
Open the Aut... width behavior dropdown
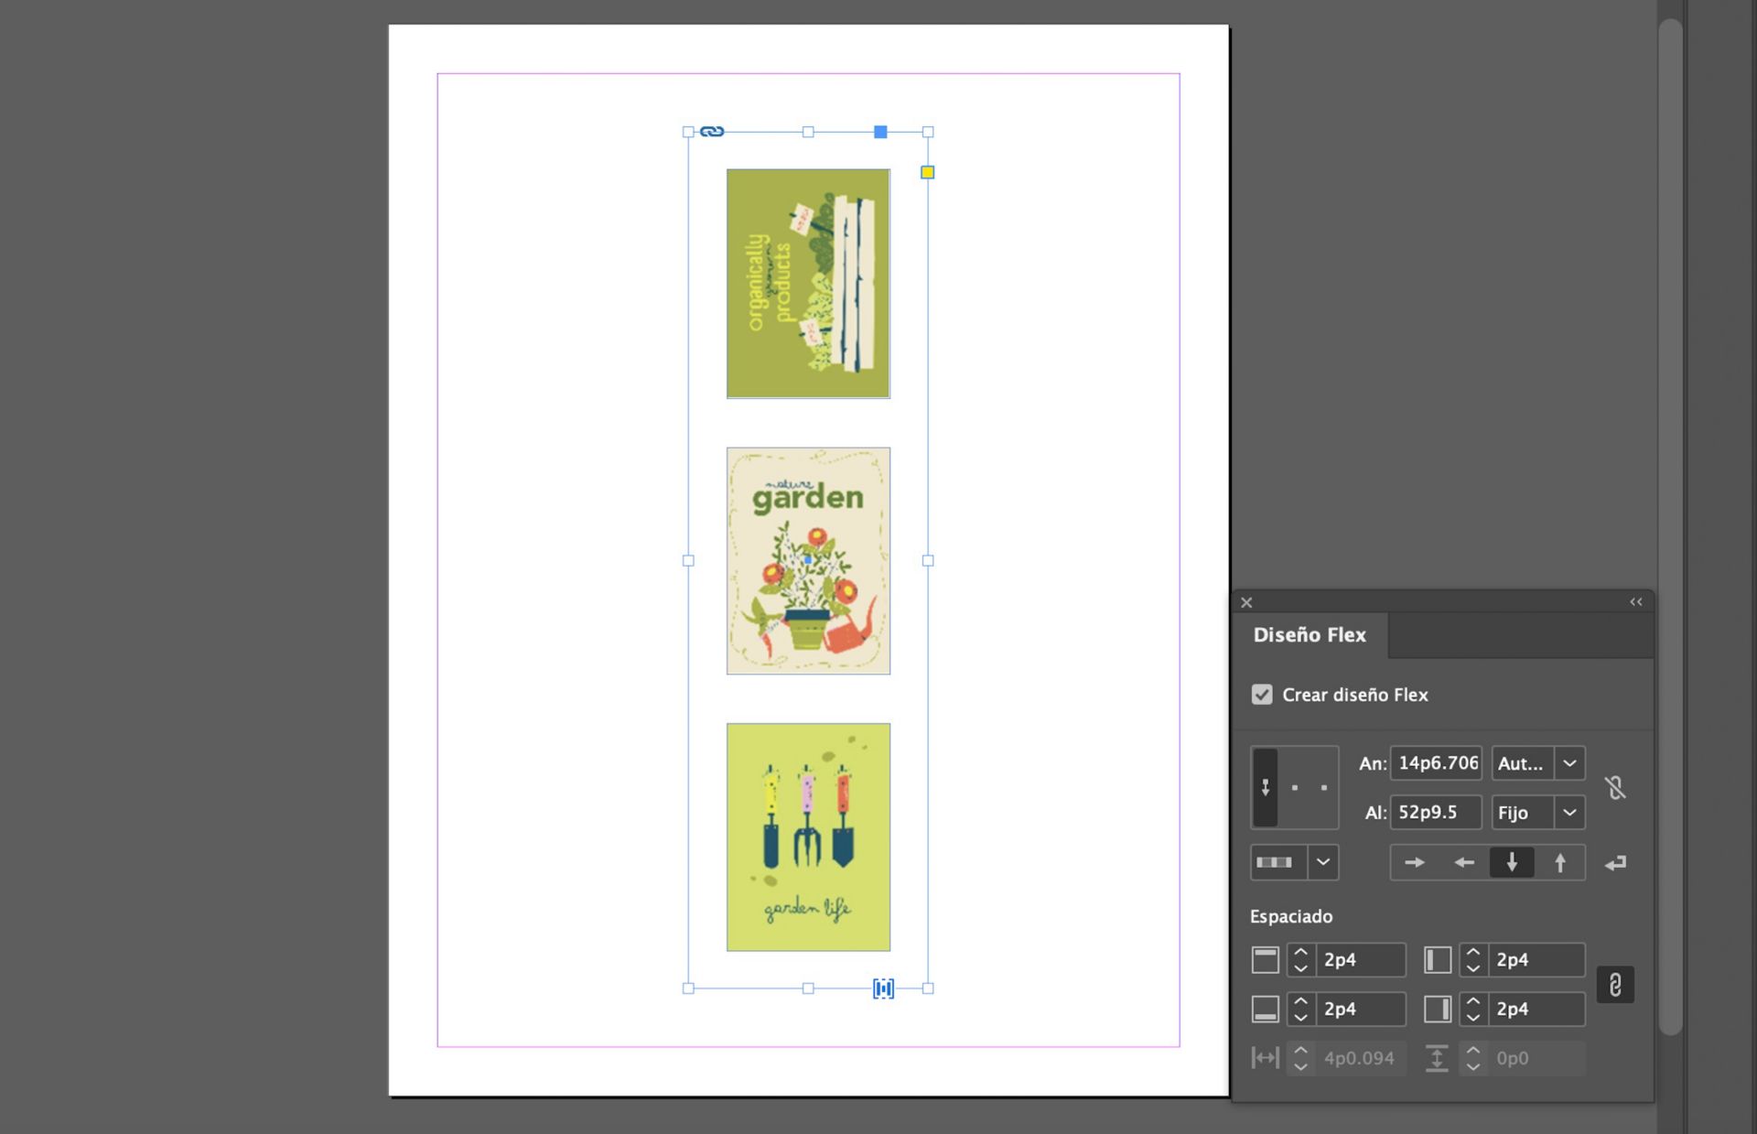1569,762
